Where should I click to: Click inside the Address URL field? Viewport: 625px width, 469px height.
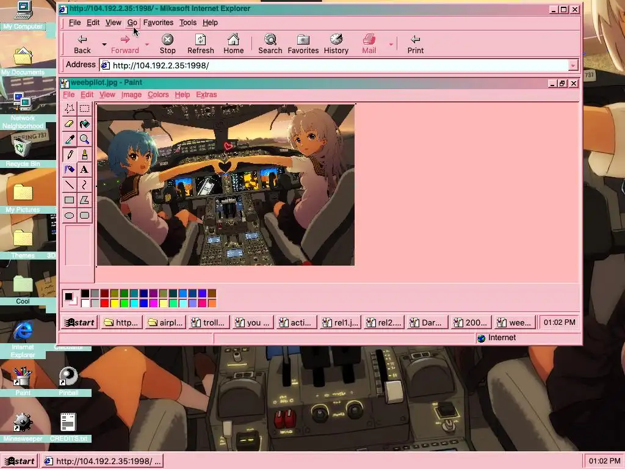coord(334,65)
